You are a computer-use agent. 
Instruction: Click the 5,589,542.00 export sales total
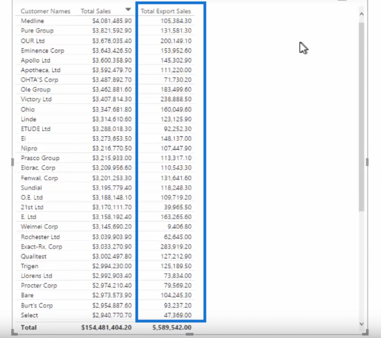coord(172,327)
